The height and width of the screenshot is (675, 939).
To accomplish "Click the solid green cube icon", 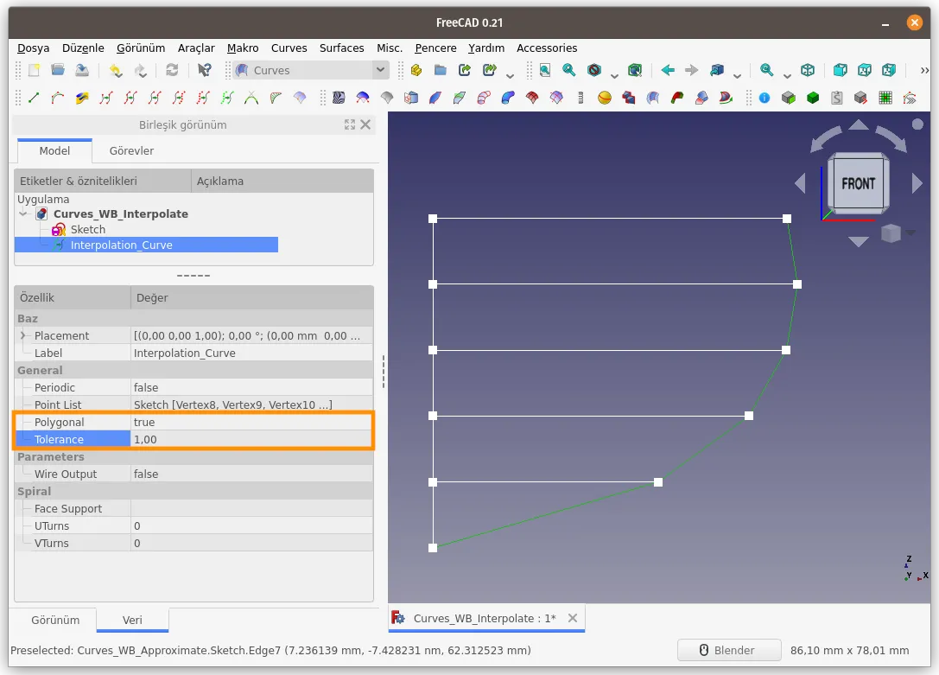I will 813,98.
